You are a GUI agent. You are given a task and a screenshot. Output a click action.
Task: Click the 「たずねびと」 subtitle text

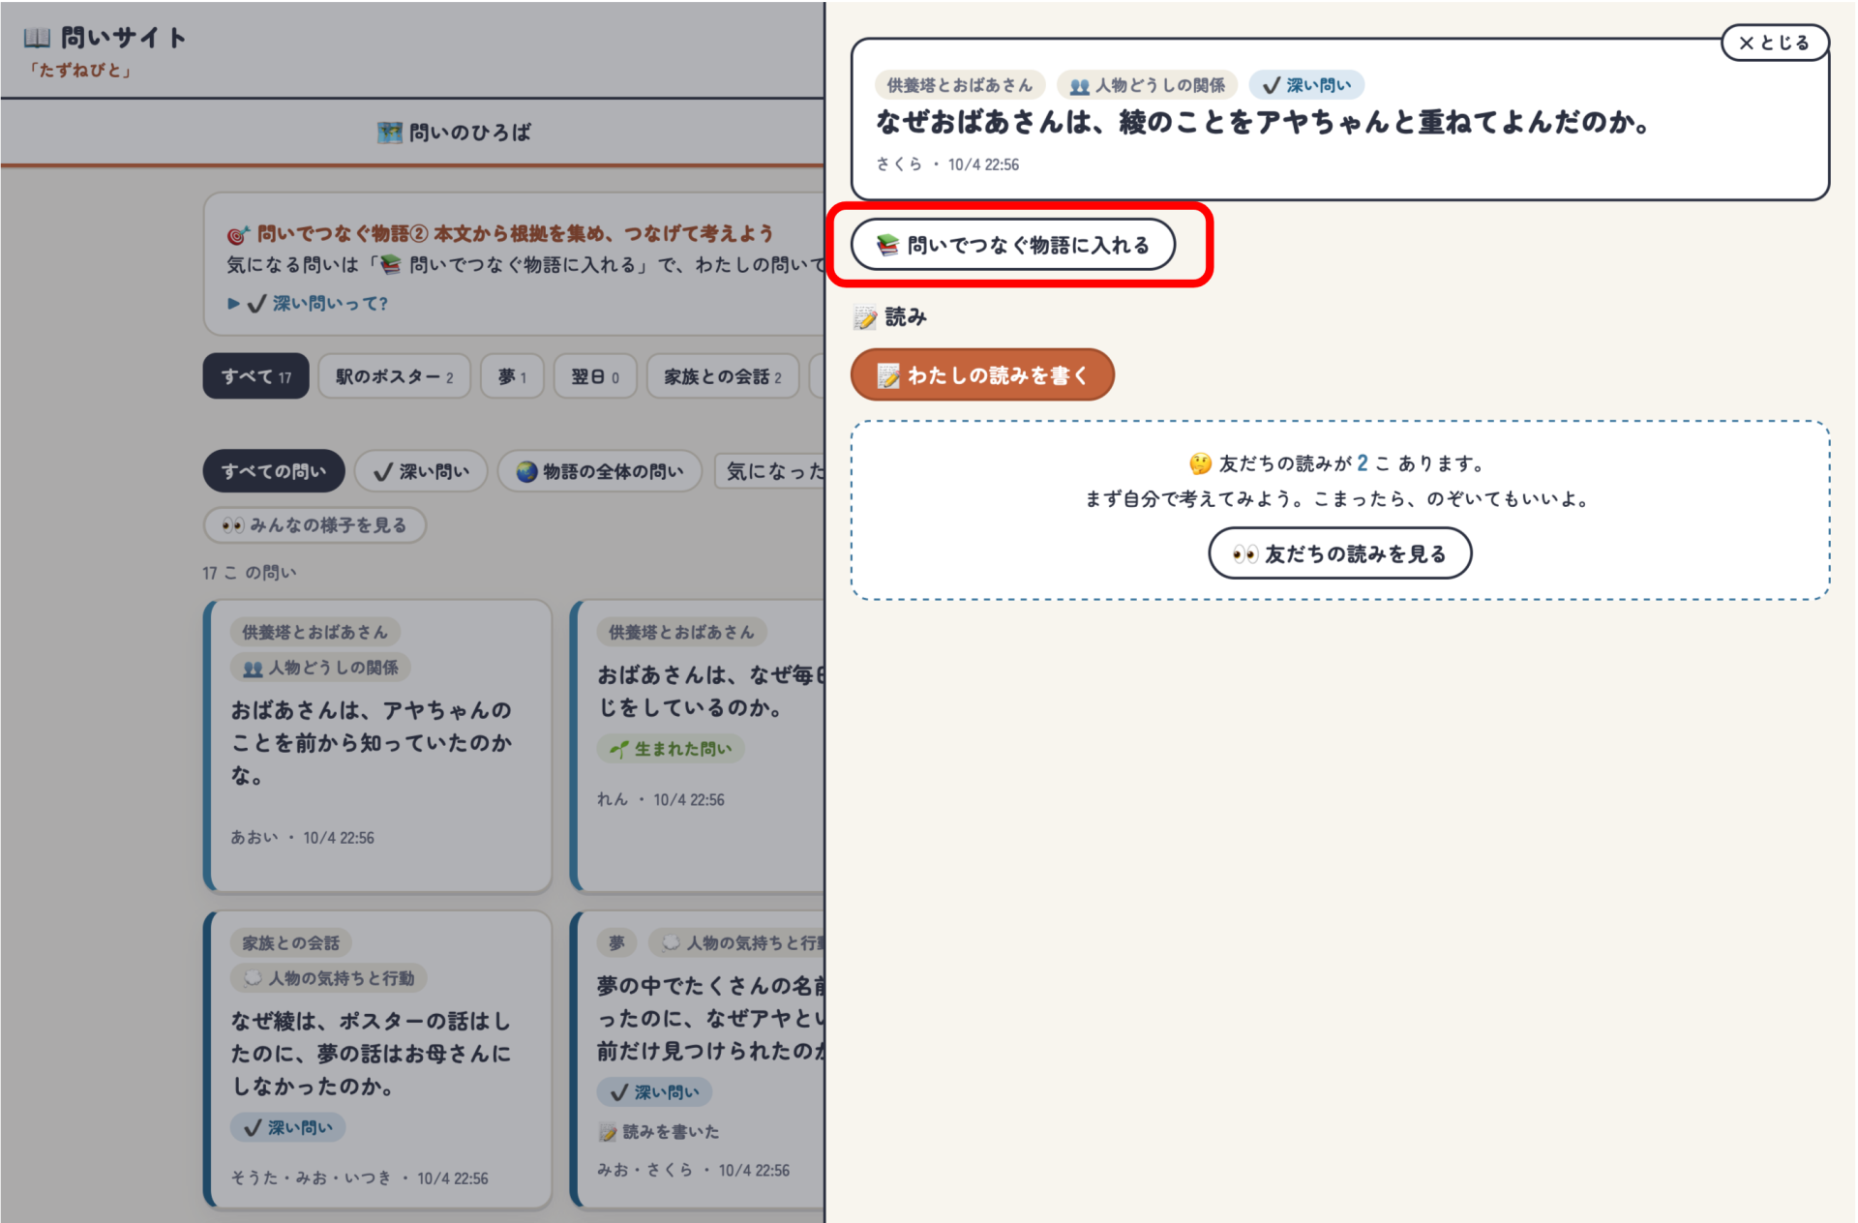click(79, 70)
